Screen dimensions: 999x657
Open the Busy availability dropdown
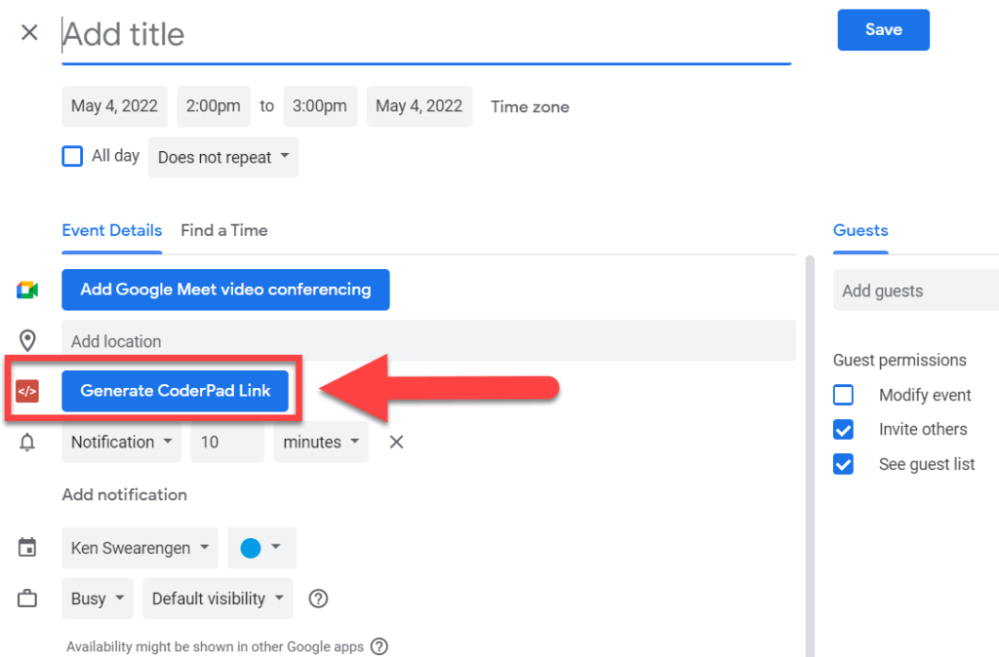click(97, 598)
